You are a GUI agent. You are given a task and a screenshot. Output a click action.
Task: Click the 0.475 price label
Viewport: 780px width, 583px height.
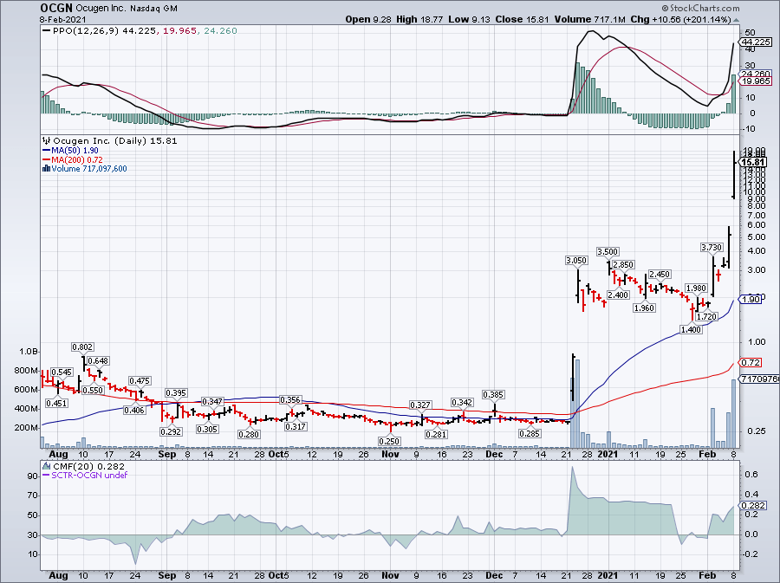click(x=140, y=380)
